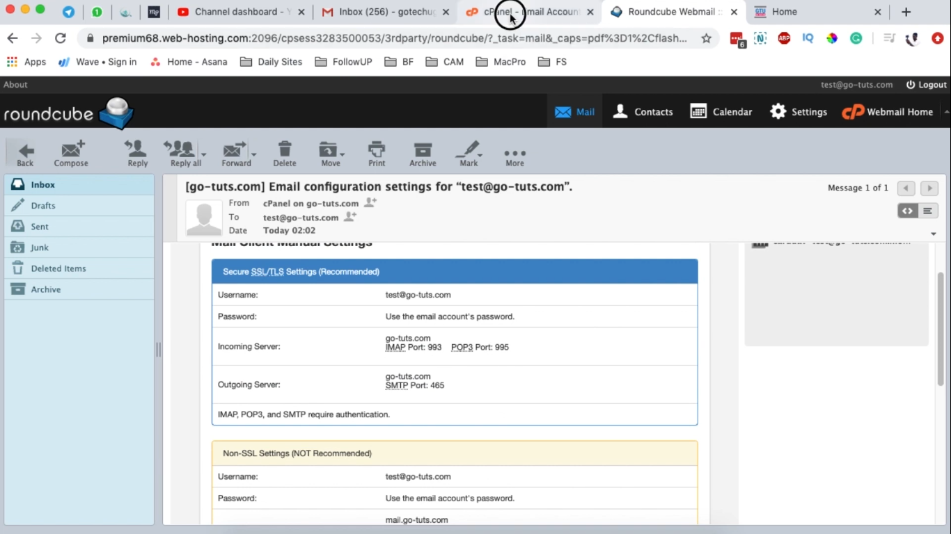Compose a new email message
The height and width of the screenshot is (534, 951).
tap(71, 154)
